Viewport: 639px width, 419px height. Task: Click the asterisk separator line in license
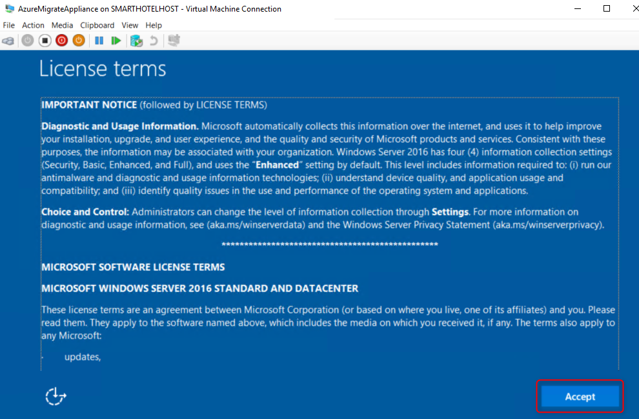330,245
